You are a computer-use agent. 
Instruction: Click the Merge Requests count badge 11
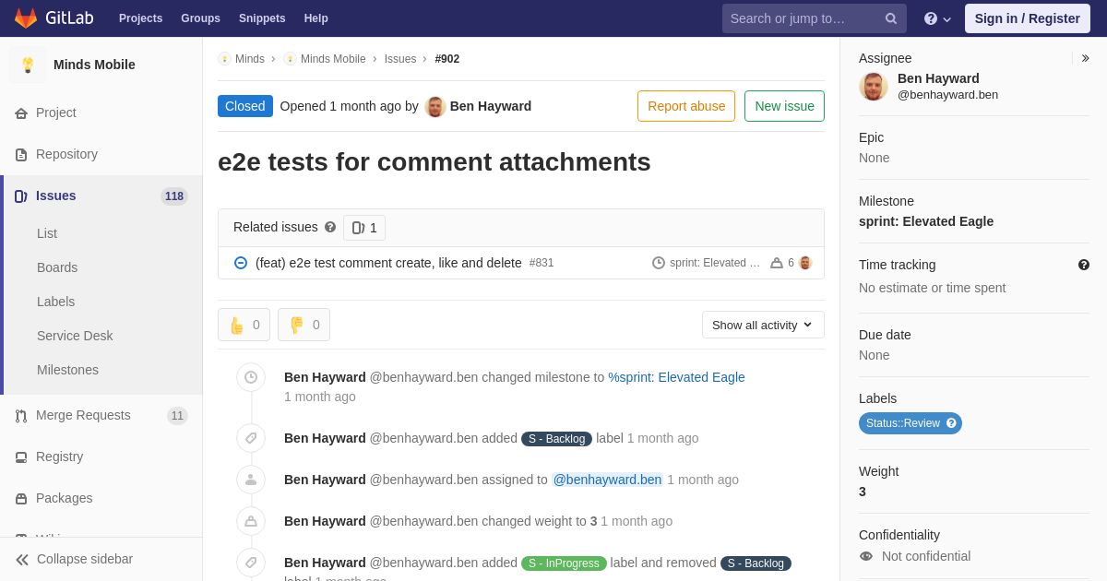pos(177,416)
